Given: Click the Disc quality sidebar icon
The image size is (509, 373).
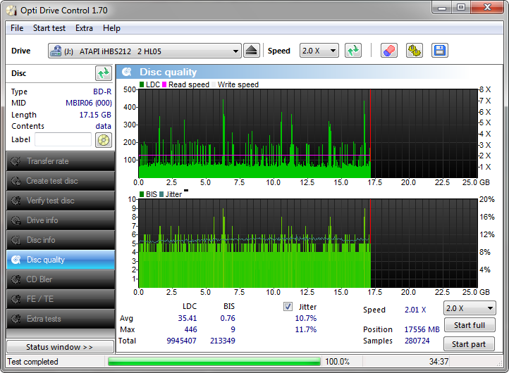Looking at the screenshot, I should tap(16, 260).
